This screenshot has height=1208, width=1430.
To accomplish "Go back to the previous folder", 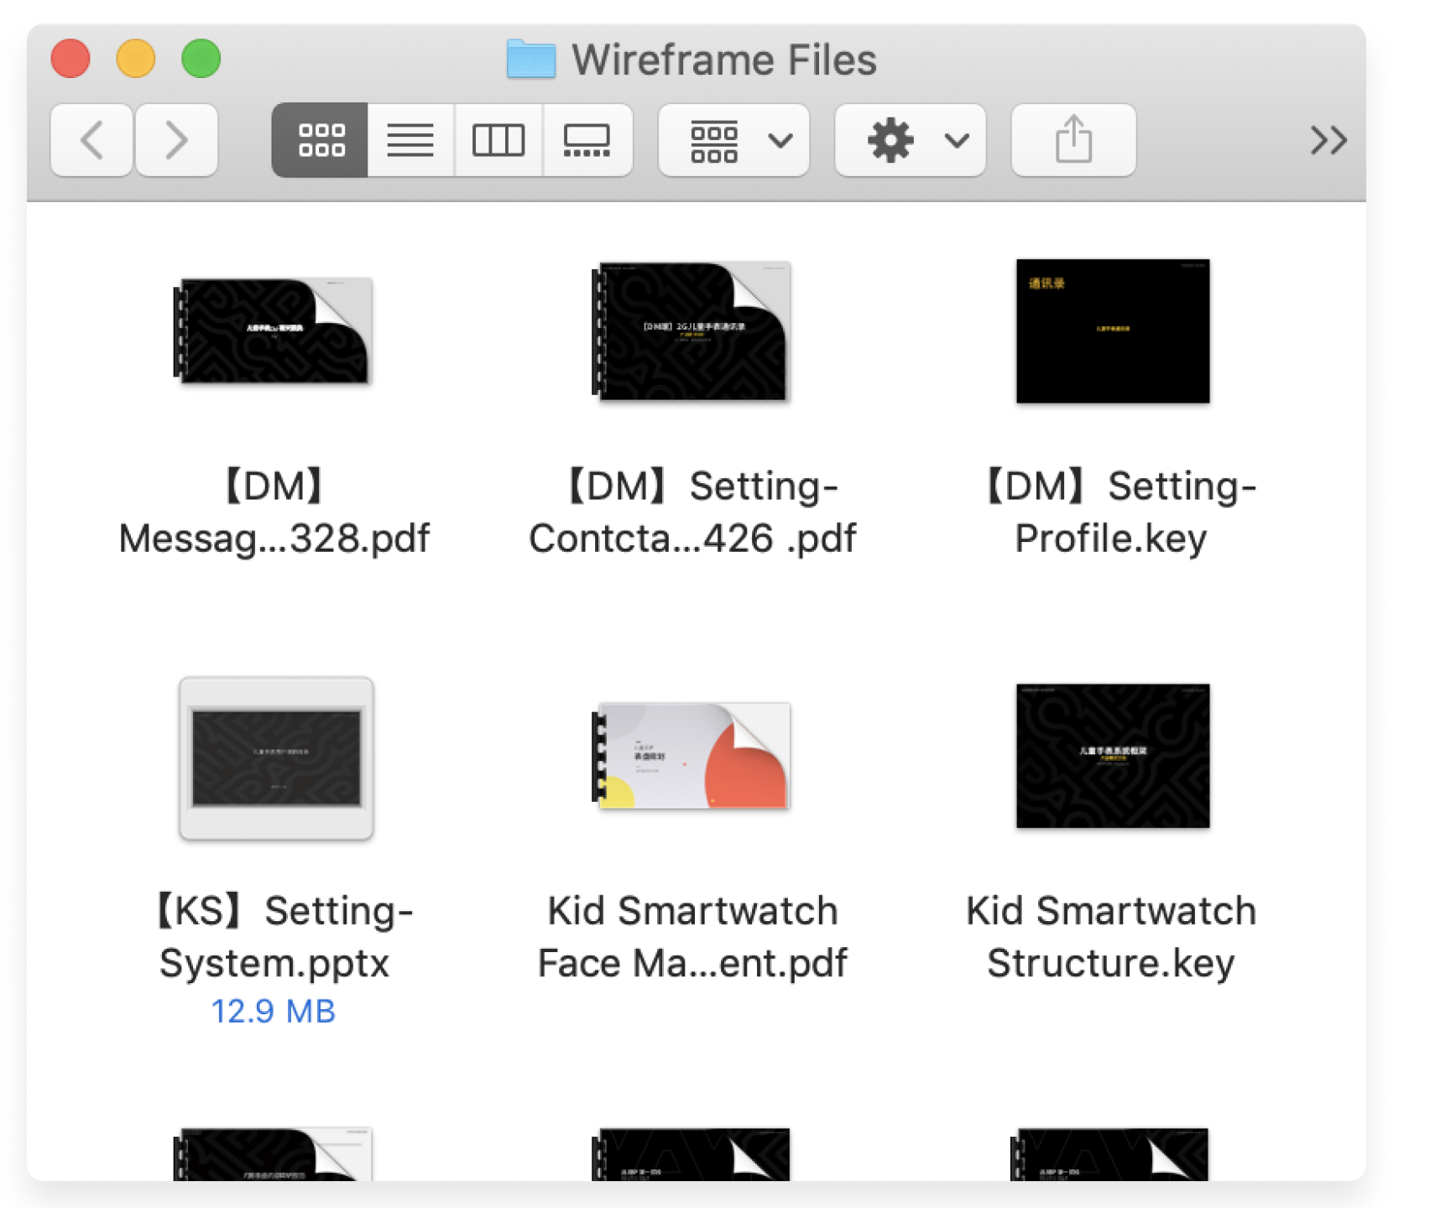I will (x=91, y=140).
